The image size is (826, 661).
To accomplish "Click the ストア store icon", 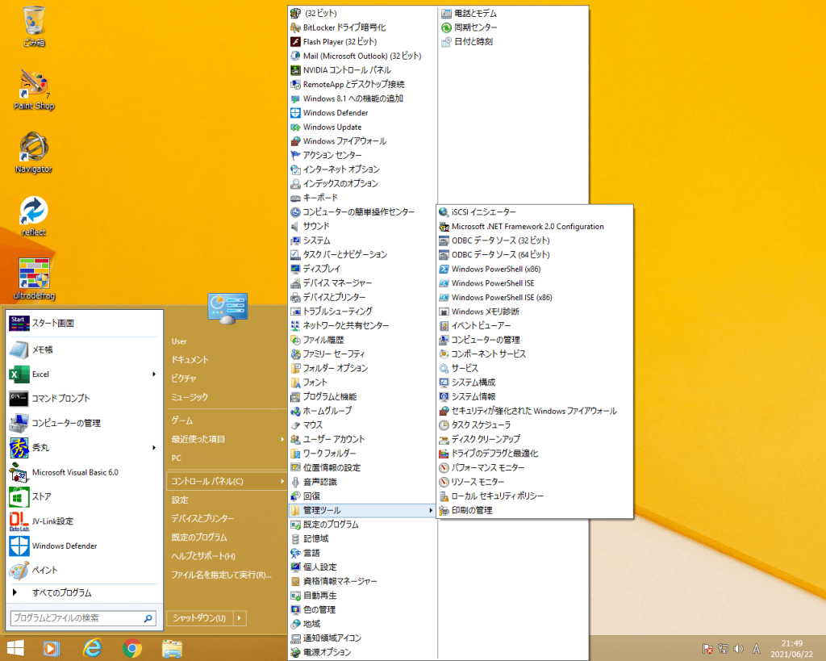I will pyautogui.click(x=19, y=496).
